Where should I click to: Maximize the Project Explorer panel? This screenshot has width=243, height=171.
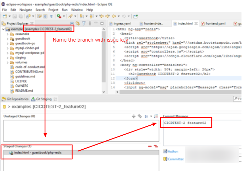tap(102, 23)
